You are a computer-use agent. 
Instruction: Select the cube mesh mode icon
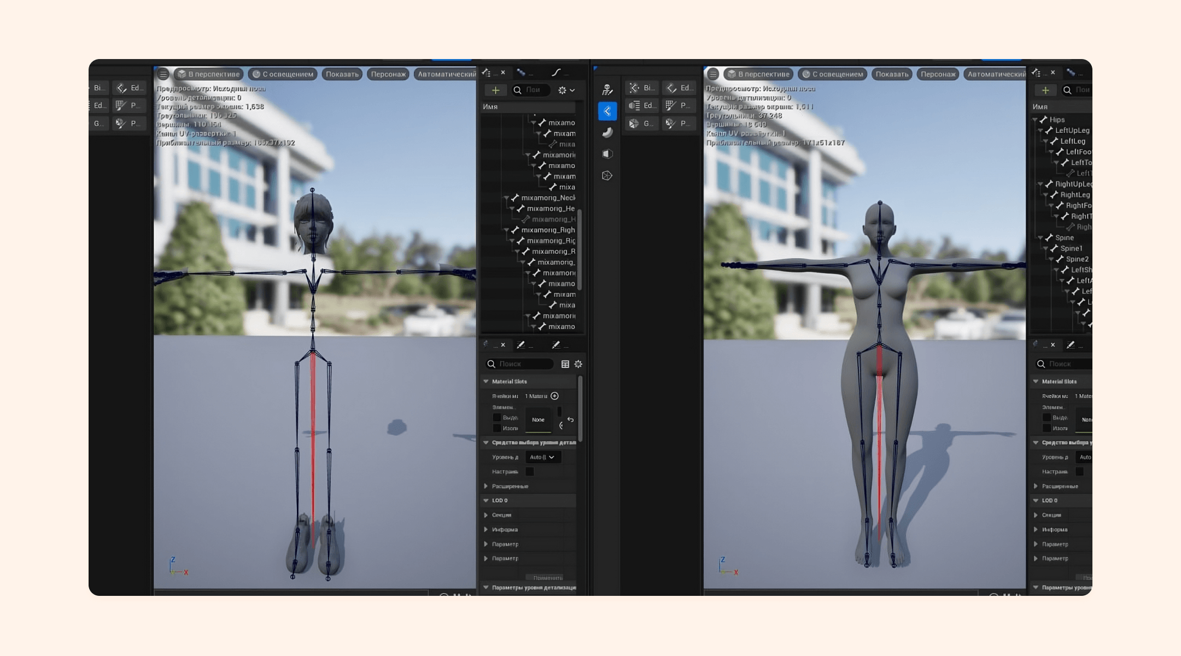[607, 154]
